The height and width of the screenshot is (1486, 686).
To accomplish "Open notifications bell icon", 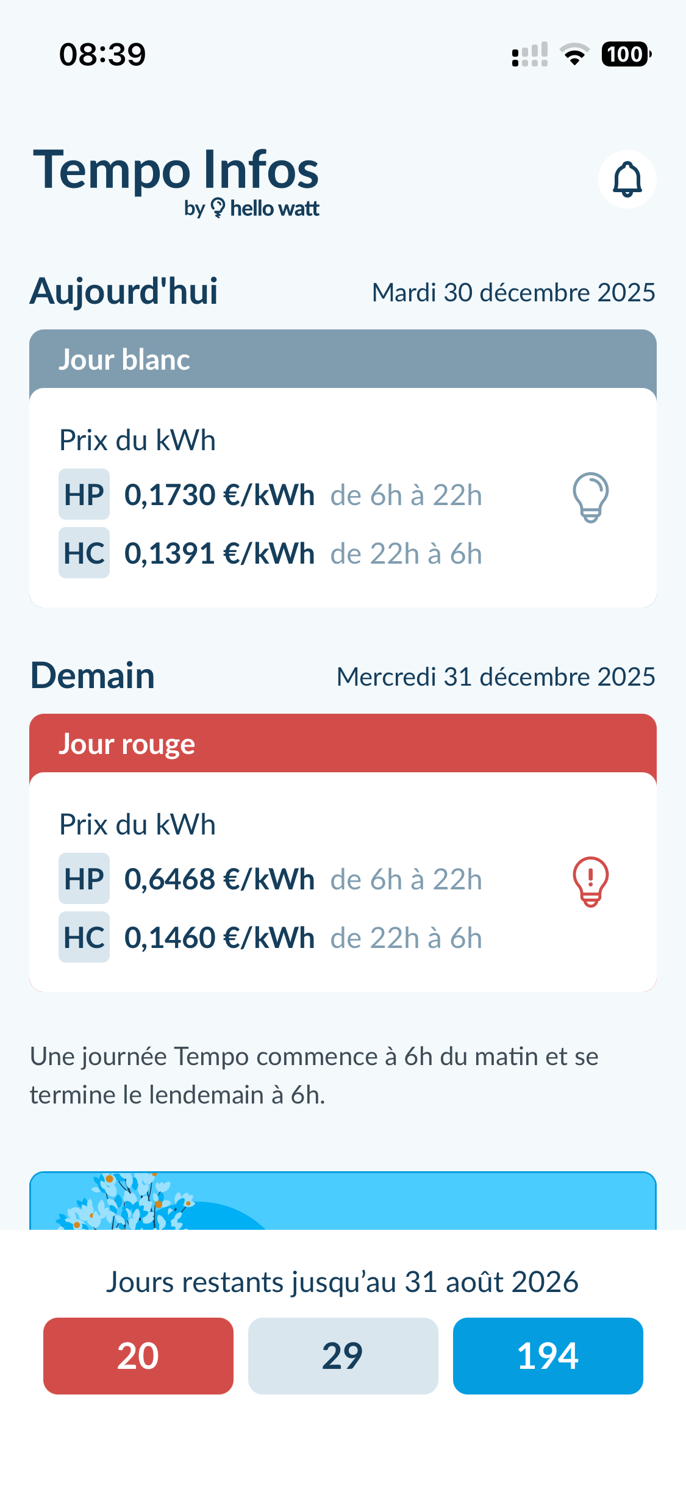I will (627, 179).
